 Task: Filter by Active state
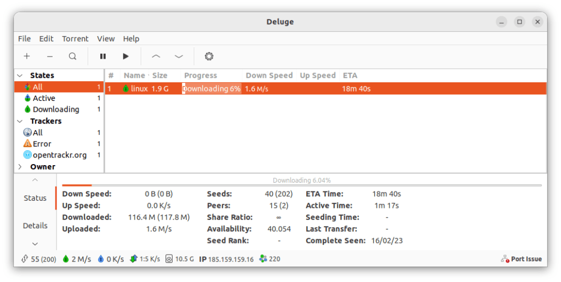click(59, 98)
